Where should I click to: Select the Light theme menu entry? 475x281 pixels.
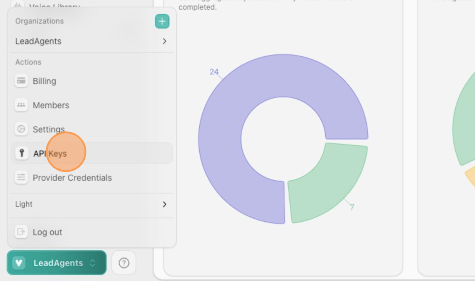pyautogui.click(x=24, y=204)
